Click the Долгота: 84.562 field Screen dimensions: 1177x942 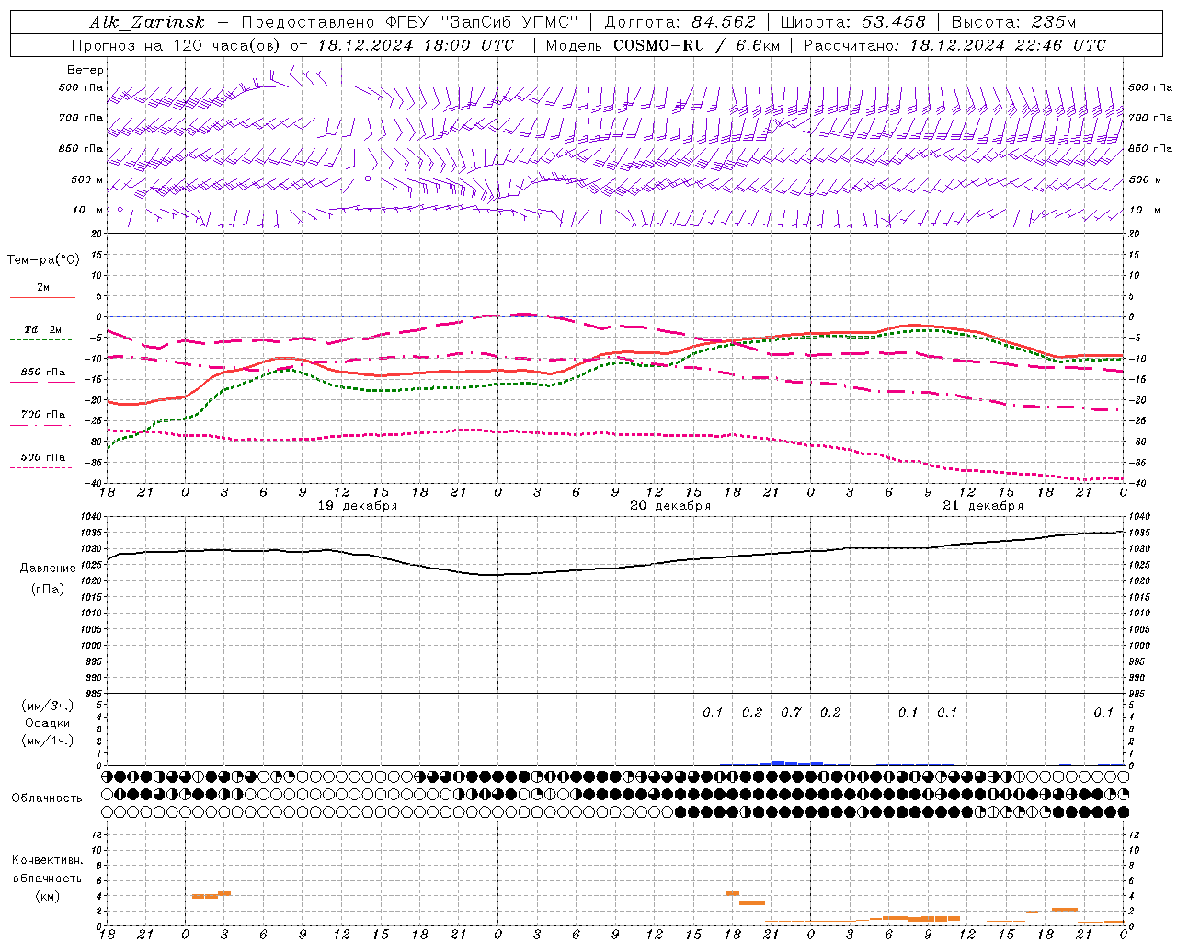680,22
